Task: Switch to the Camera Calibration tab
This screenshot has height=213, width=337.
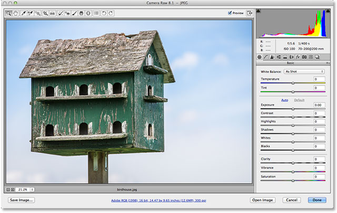Action: [x=304, y=57]
